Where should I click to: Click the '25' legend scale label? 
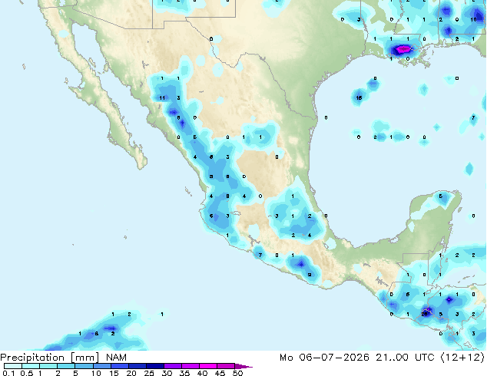149,373
